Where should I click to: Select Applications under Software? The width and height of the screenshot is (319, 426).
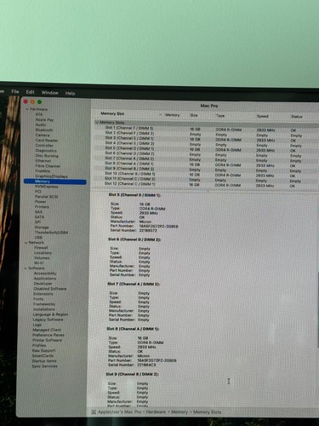tap(45, 279)
